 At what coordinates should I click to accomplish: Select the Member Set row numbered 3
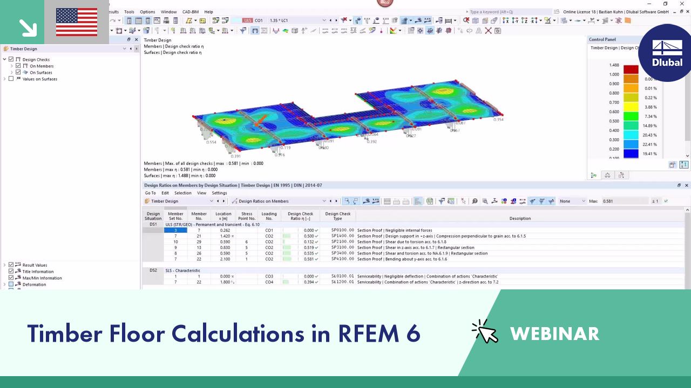[175, 230]
